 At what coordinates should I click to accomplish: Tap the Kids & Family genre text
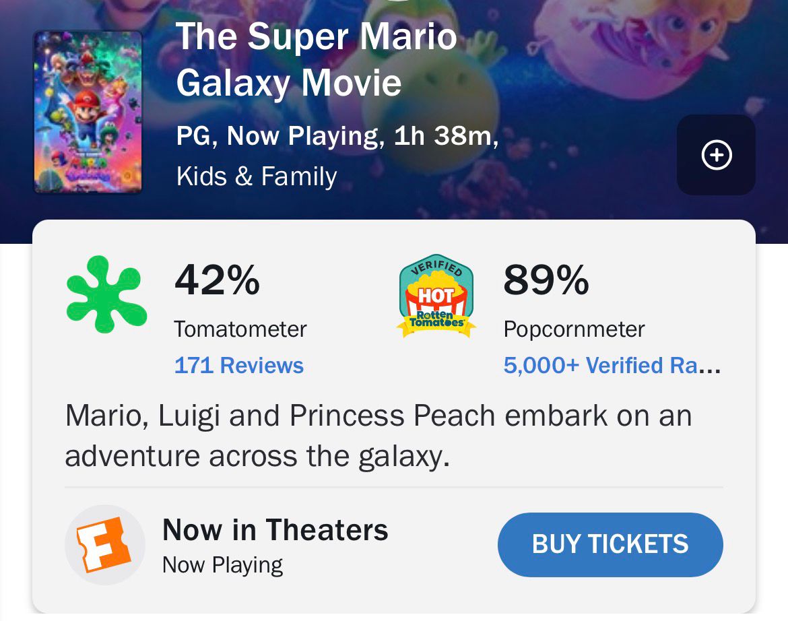pos(256,176)
